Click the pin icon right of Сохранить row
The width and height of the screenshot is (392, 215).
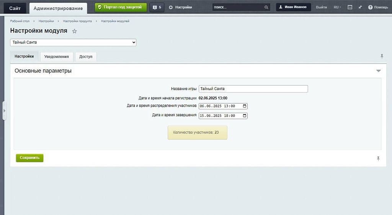click(378, 158)
